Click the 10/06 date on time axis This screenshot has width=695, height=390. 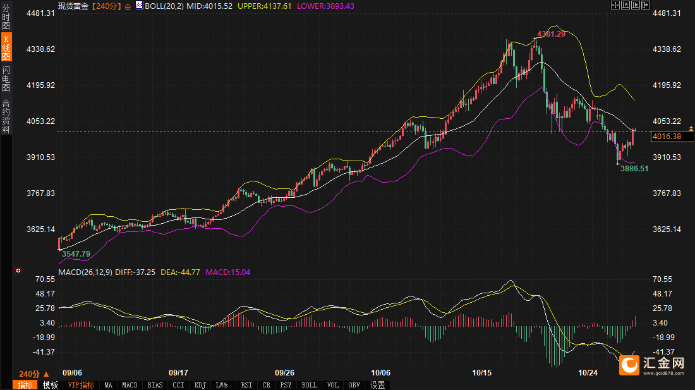381,373
